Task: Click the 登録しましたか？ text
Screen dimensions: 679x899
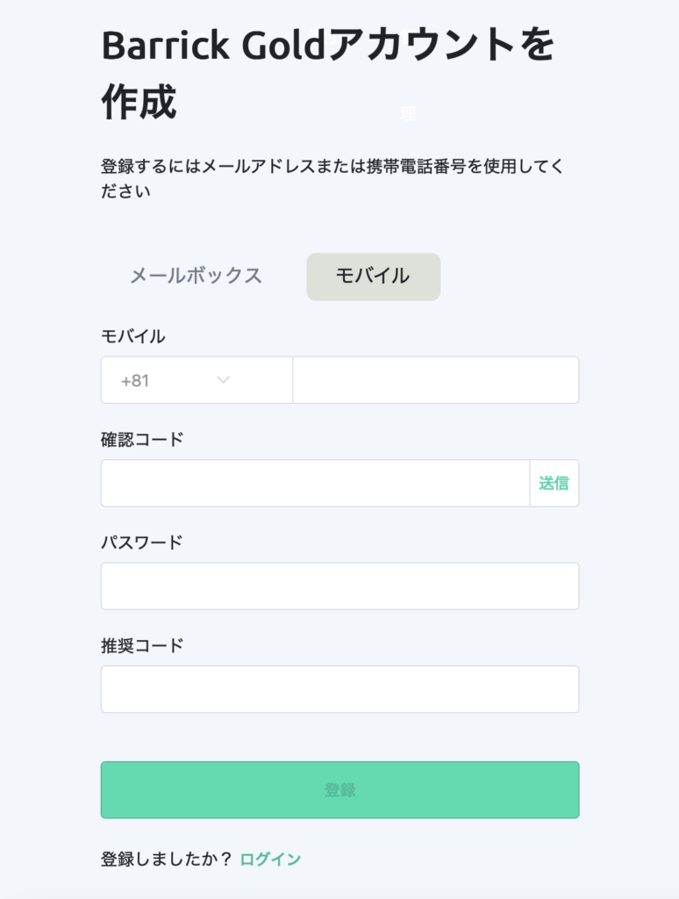Action: pyautogui.click(x=167, y=859)
